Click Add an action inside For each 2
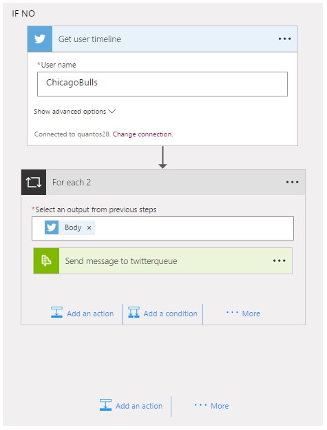Image resolution: width=327 pixels, height=430 pixels. click(82, 313)
